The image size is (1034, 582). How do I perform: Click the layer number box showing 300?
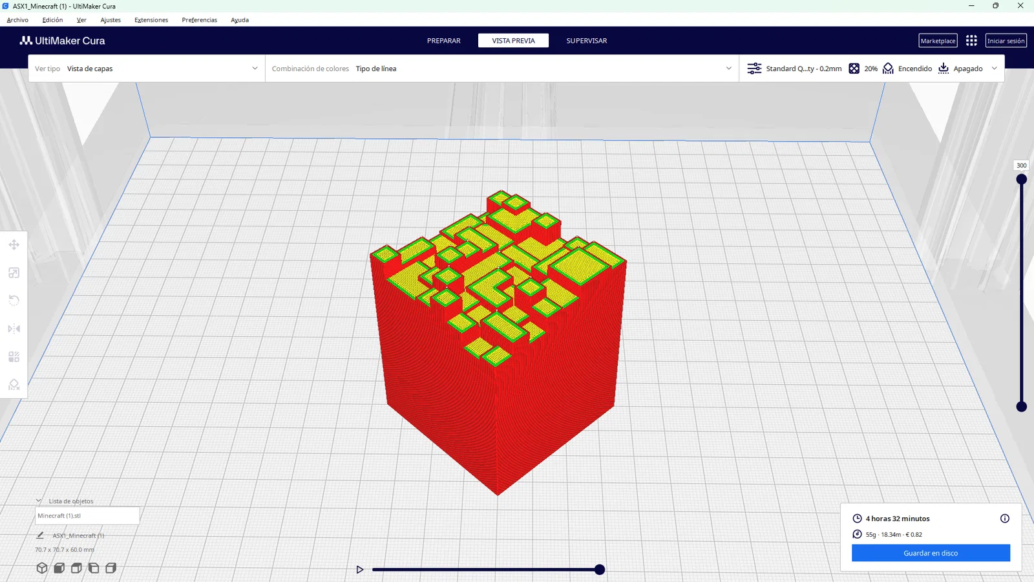(x=1022, y=166)
